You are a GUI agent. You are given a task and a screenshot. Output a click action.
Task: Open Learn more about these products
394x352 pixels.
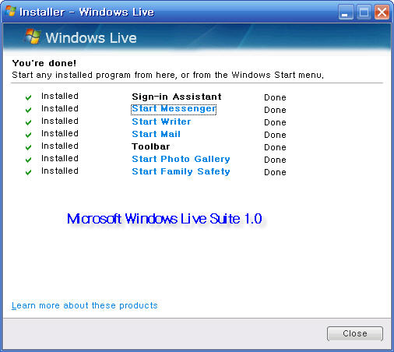click(85, 305)
